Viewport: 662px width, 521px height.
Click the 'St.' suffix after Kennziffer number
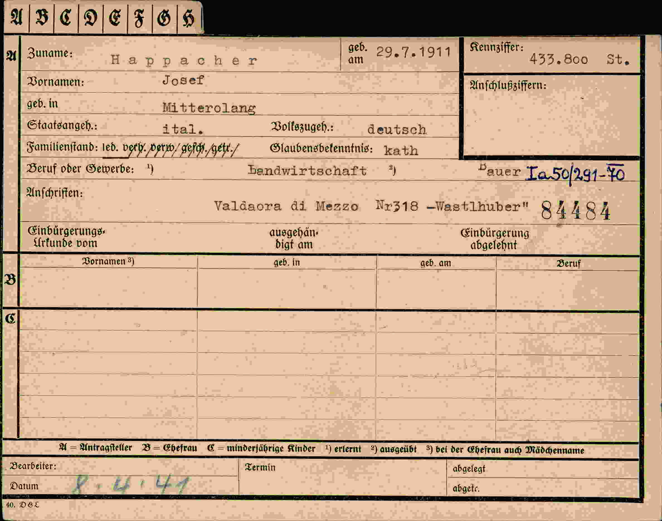pyautogui.click(x=618, y=60)
